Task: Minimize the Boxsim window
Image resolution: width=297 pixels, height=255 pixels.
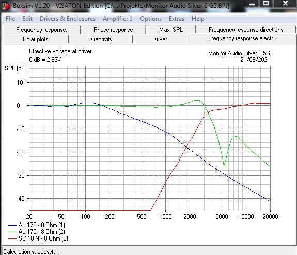Action: click(252, 4)
